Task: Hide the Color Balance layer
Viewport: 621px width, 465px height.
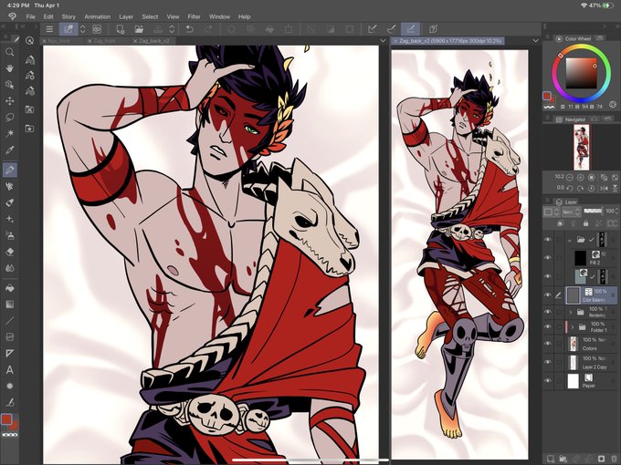Action: (548, 295)
